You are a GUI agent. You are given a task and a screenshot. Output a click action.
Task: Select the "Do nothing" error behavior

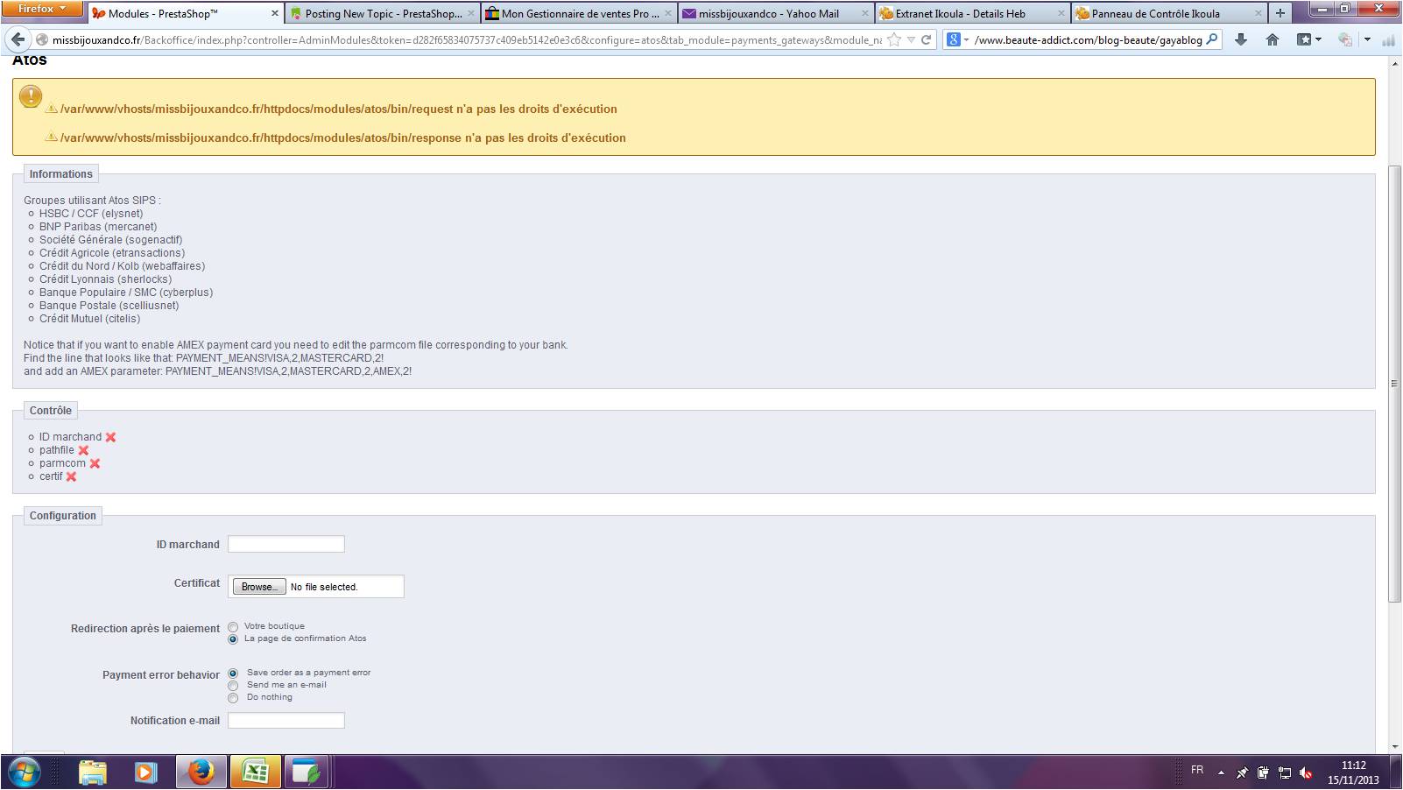click(233, 698)
